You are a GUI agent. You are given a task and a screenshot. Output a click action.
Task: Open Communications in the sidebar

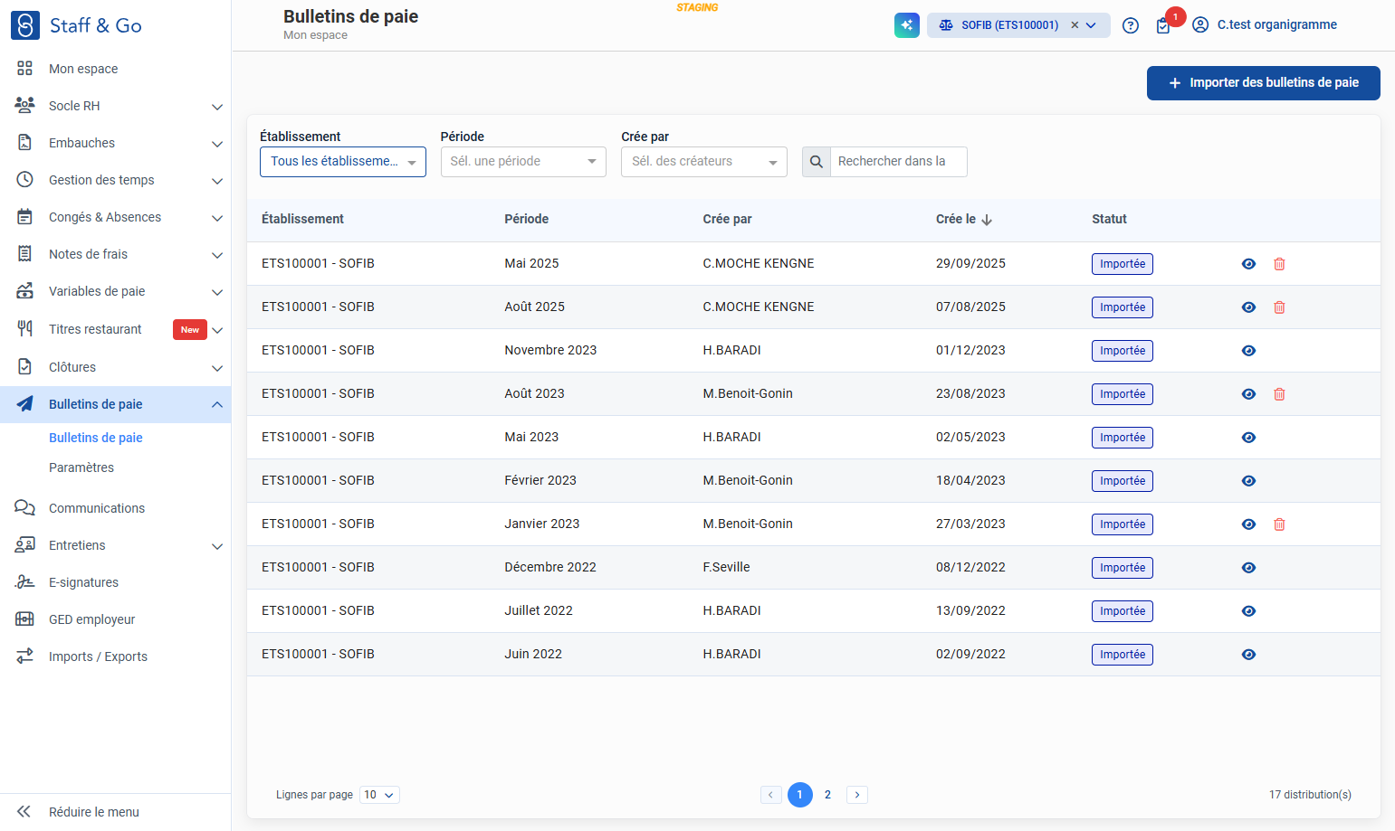[x=115, y=508]
